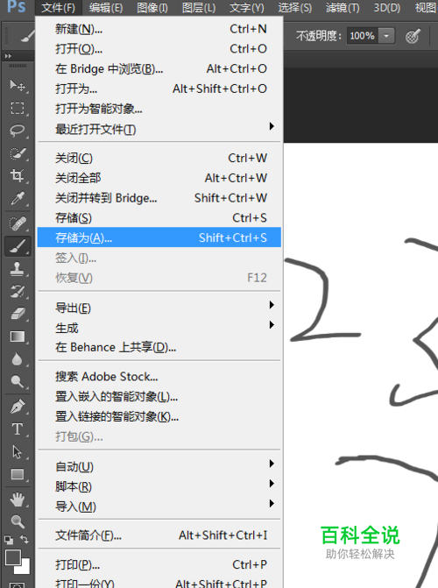Choose 在 Behance 上共享 entry
This screenshot has width=438, height=588.
(x=159, y=347)
